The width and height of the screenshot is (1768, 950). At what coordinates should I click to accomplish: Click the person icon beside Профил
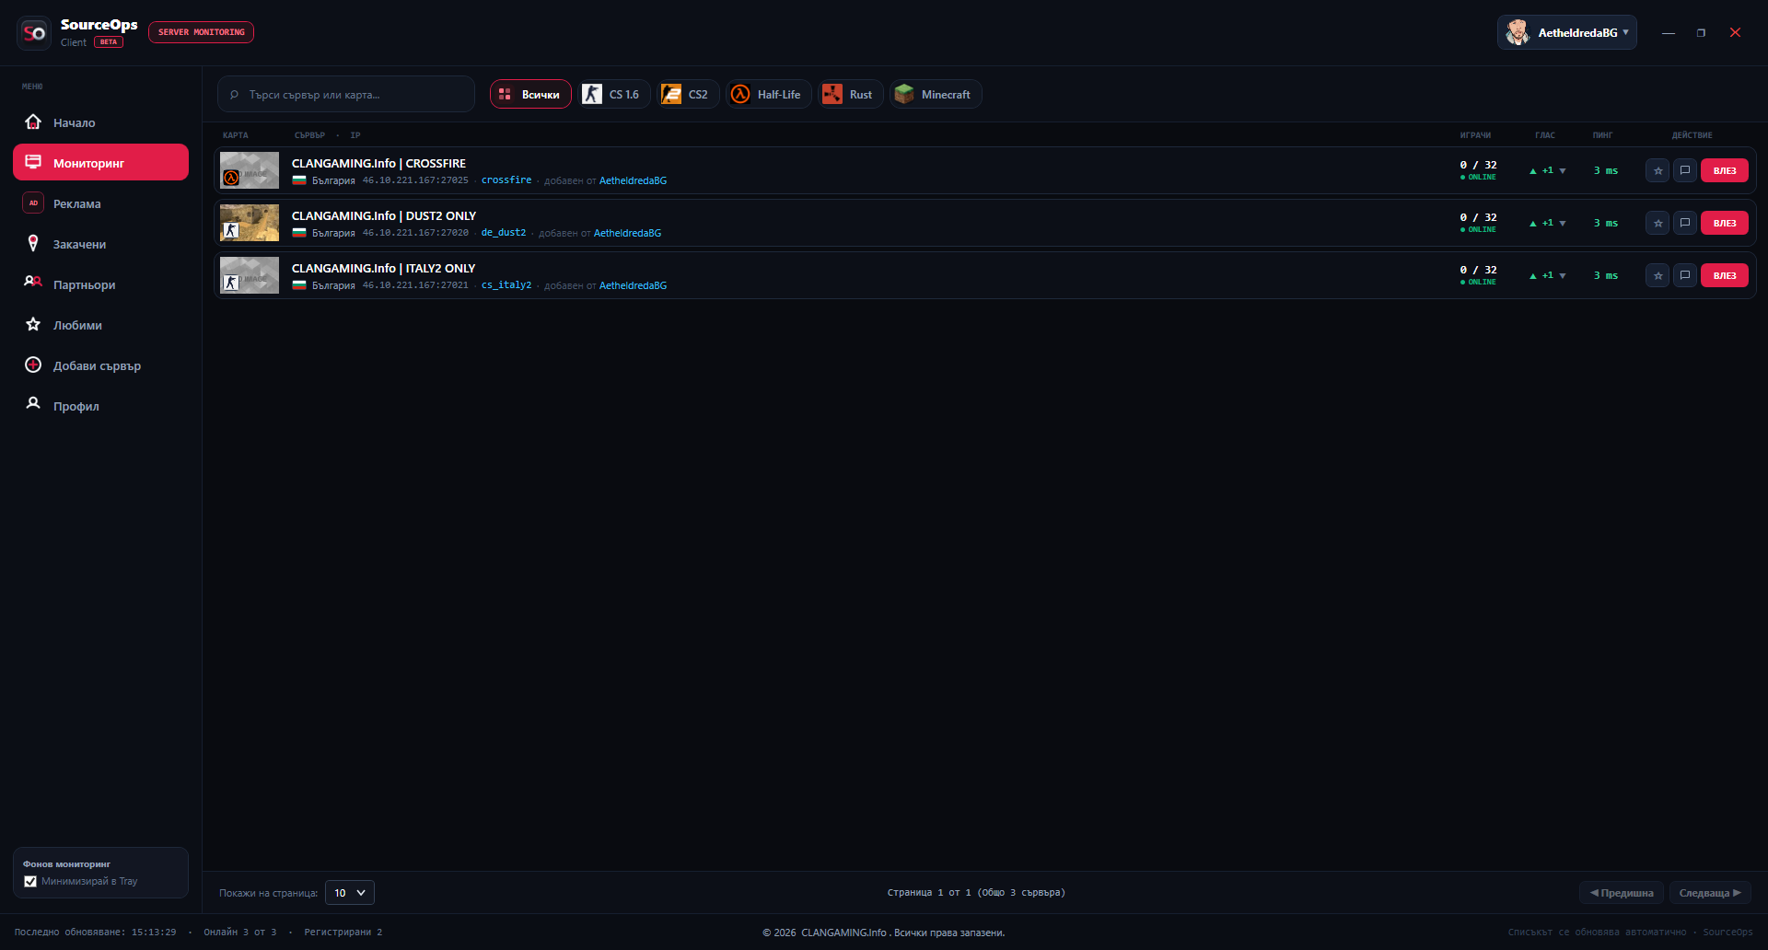click(x=33, y=404)
